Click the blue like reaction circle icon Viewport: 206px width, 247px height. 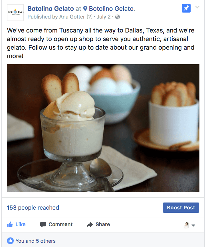[10, 241]
